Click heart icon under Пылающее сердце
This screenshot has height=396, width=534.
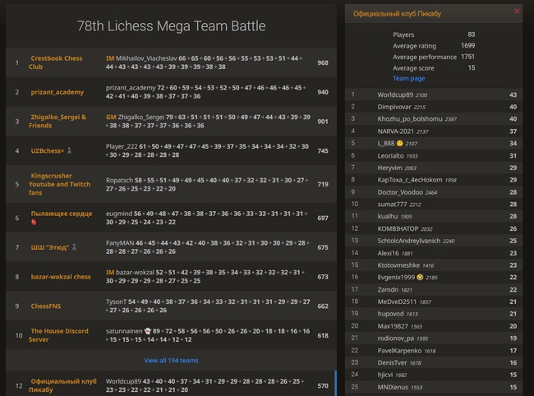[x=34, y=222]
